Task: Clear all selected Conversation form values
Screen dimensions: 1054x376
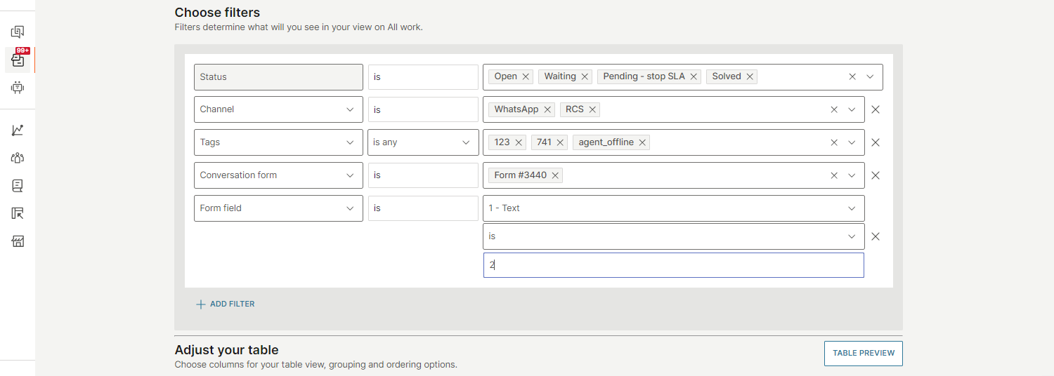Action: coord(834,175)
